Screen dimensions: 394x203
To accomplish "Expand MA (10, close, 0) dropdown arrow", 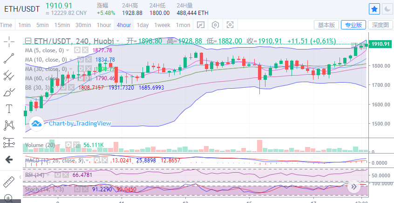I will [71, 60].
